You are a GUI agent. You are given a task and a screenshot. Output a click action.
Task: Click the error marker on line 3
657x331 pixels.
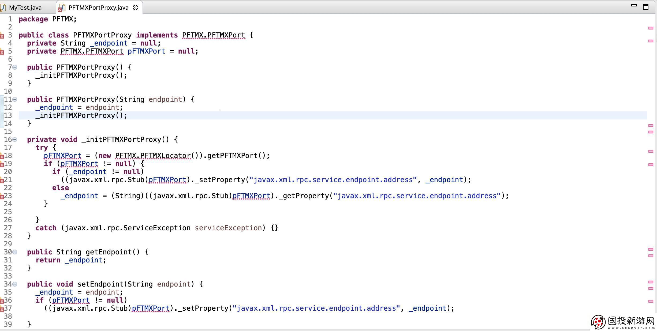(2, 36)
